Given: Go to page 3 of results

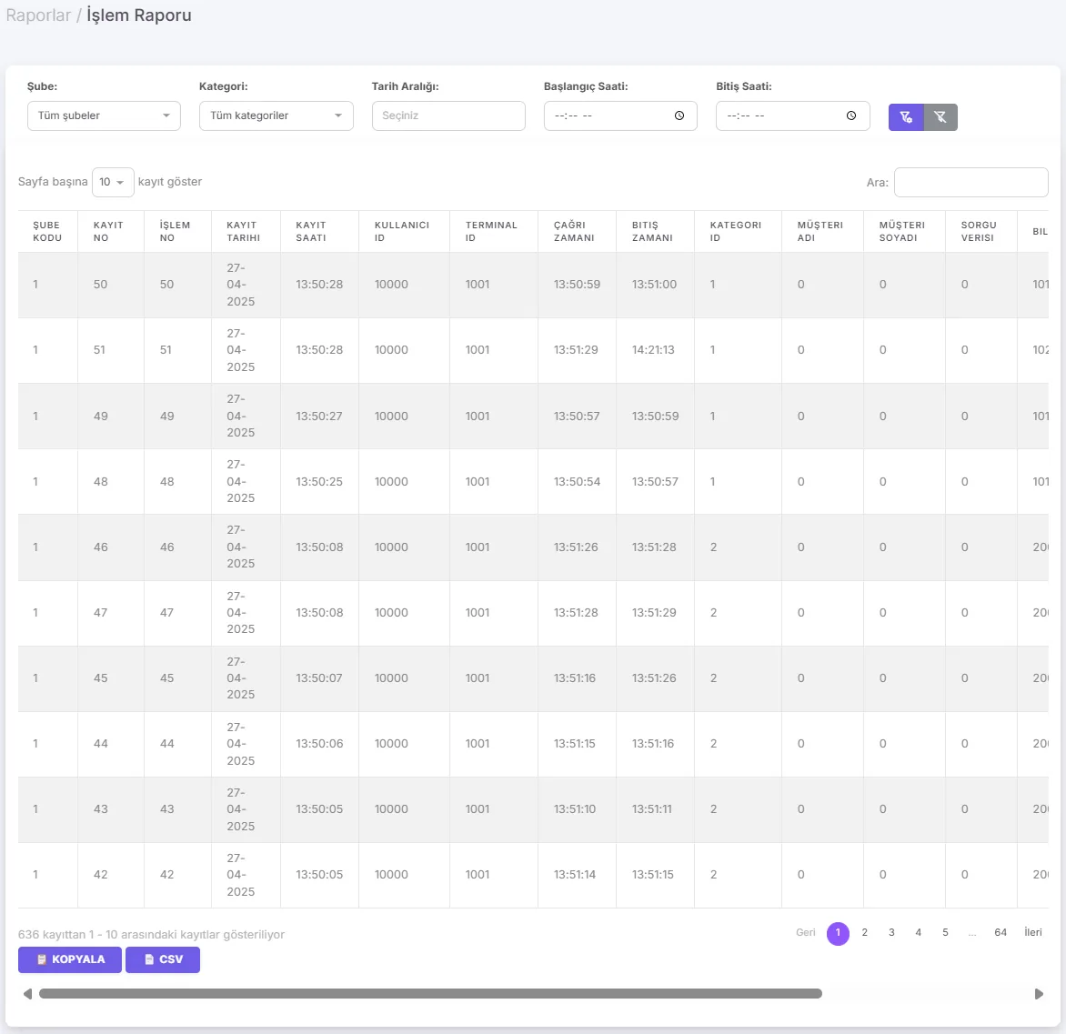Looking at the screenshot, I should pyautogui.click(x=891, y=933).
